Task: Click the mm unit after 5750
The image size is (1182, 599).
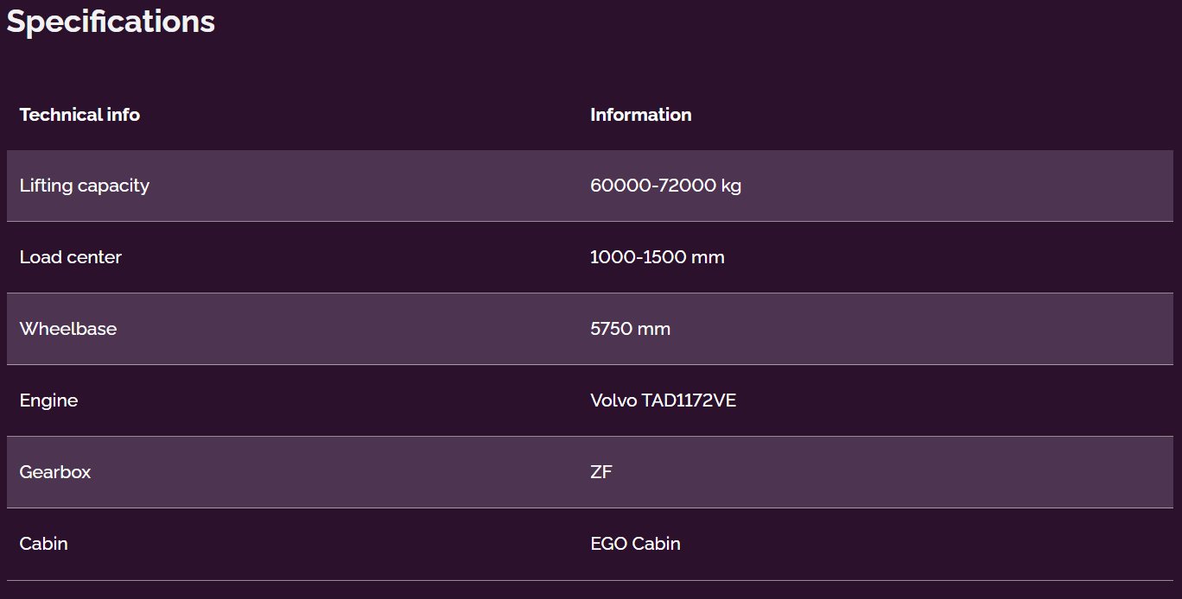Action: tap(657, 329)
